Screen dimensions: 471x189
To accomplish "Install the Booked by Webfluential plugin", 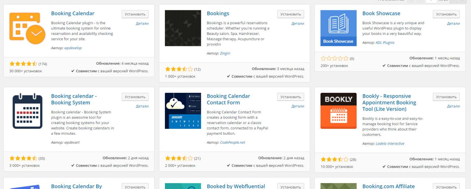I will pyautogui.click(x=291, y=186).
